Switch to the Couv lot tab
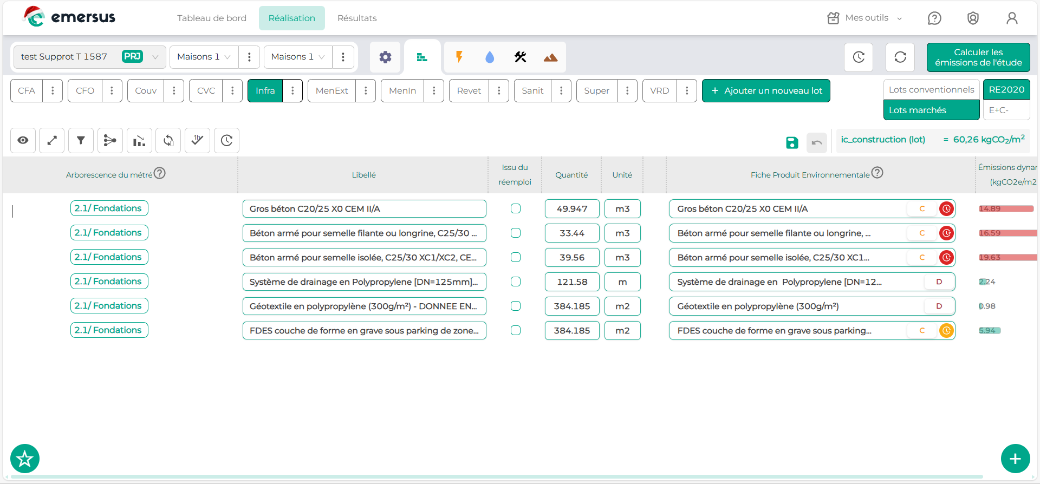Screen dimensions: 1040x484 [x=146, y=90]
